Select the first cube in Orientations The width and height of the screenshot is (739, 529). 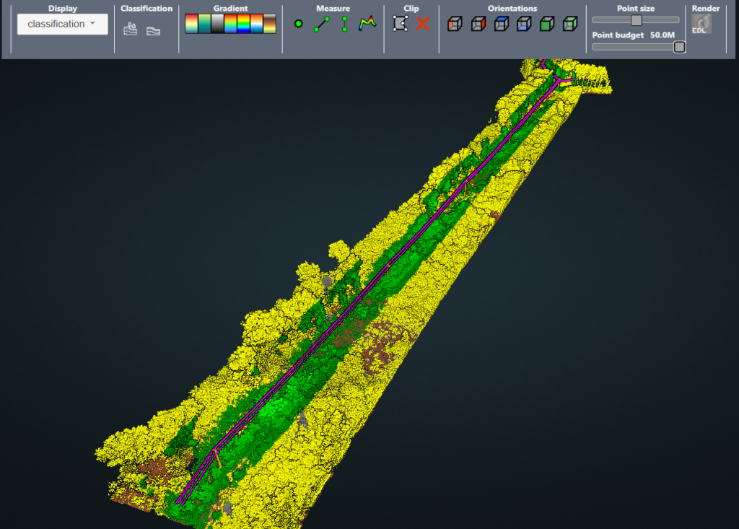click(455, 25)
